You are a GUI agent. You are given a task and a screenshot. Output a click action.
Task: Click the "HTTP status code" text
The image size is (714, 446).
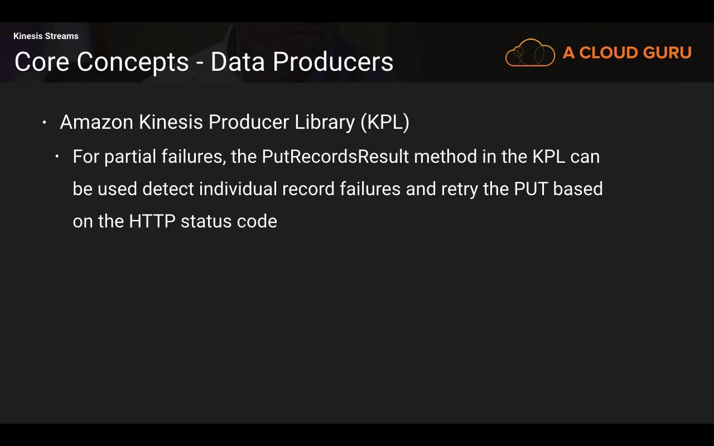(203, 221)
